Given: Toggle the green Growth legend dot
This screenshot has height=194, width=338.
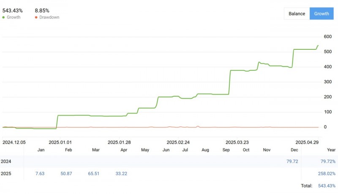Looking at the screenshot, I should click(x=4, y=17).
